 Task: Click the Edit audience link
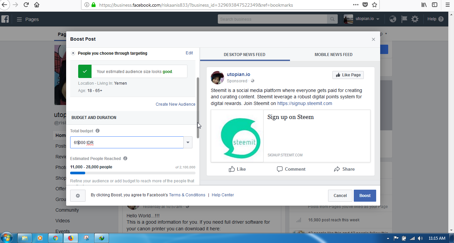[x=189, y=53]
